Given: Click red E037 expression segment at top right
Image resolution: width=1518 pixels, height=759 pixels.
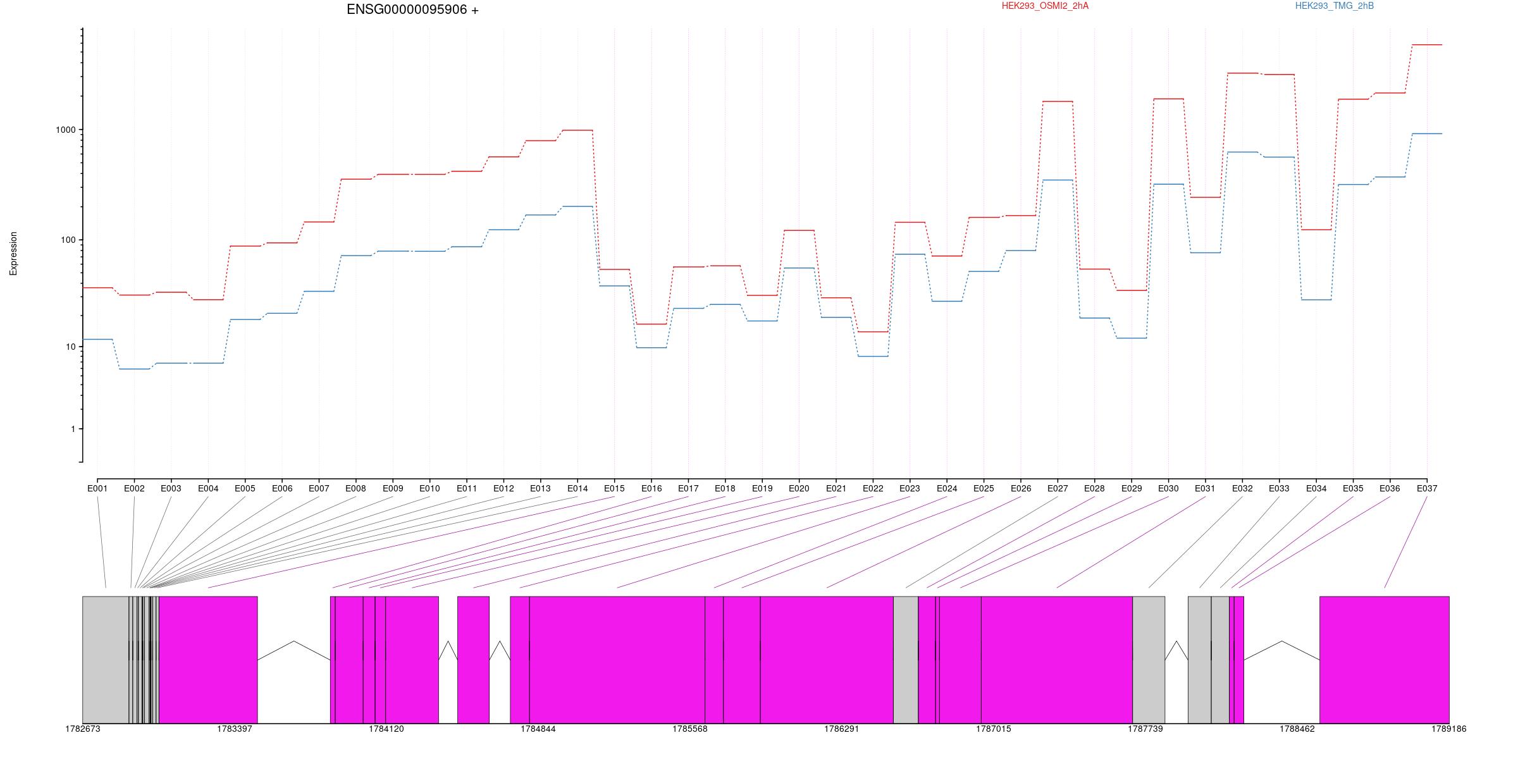Looking at the screenshot, I should point(1427,45).
